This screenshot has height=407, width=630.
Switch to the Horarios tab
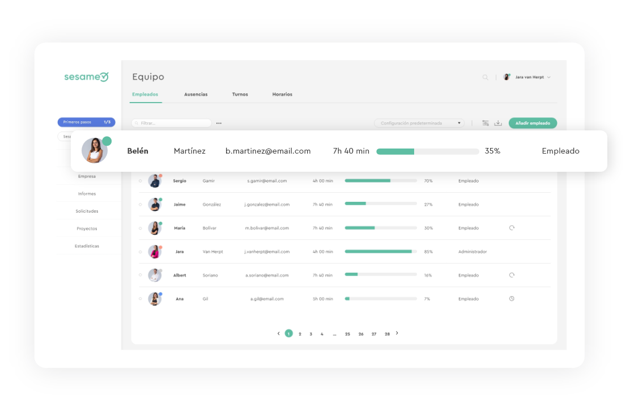click(282, 95)
